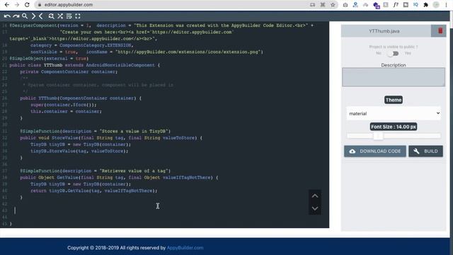Open the AppyBuilder.com footer link
Screen dimensions: 453x255
coord(185,248)
